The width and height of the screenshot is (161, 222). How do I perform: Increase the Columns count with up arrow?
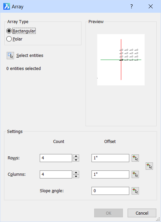click(x=76, y=172)
